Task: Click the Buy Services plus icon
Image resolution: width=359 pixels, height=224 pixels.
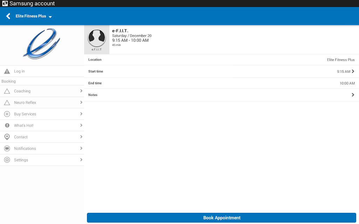Action: pyautogui.click(x=7, y=114)
